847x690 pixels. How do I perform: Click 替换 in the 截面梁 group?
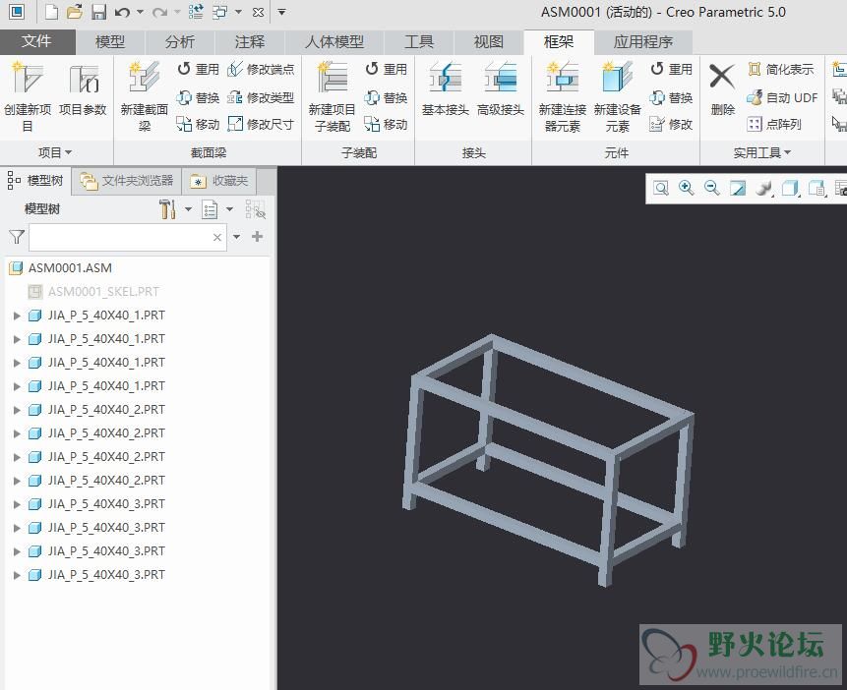[x=199, y=97]
